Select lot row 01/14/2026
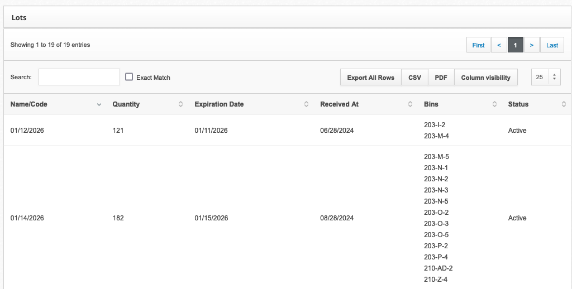 288,218
